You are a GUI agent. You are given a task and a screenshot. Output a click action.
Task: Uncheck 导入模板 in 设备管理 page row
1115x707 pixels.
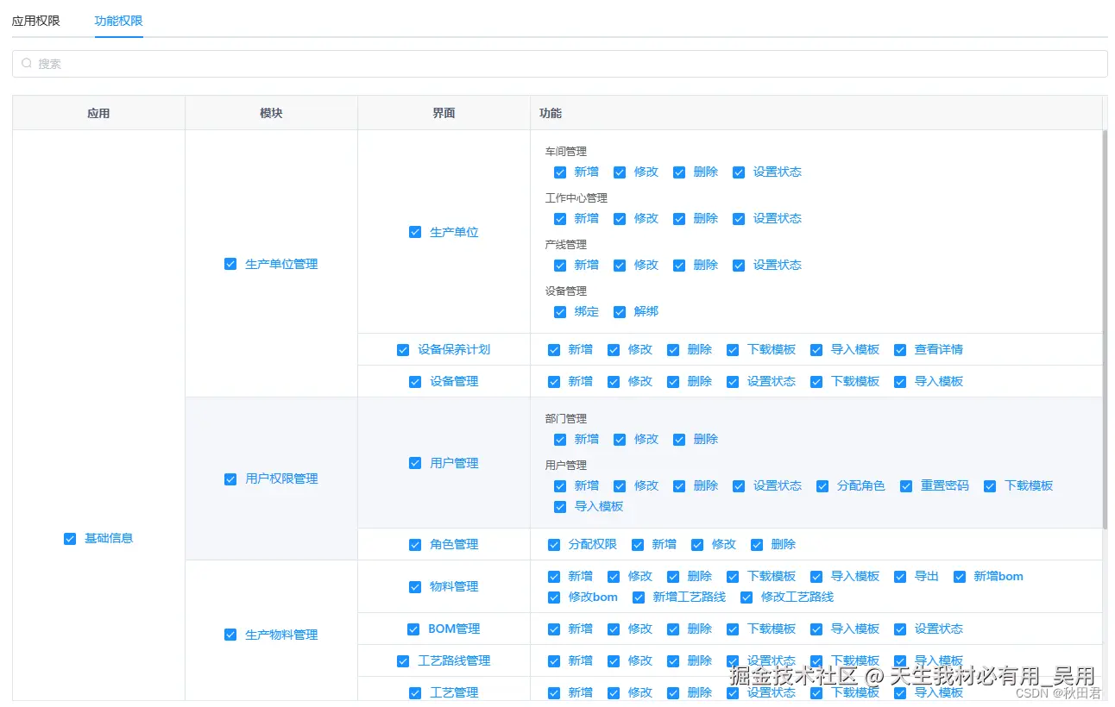point(900,382)
